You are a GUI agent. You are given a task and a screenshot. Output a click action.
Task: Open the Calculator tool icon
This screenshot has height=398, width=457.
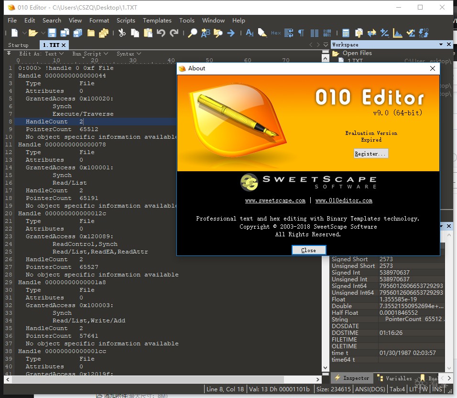point(346,33)
